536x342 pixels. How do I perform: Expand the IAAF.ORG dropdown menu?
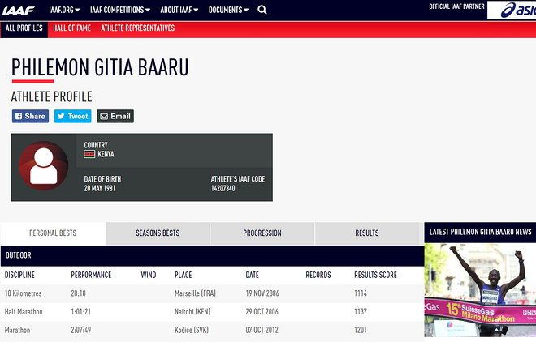coord(67,10)
